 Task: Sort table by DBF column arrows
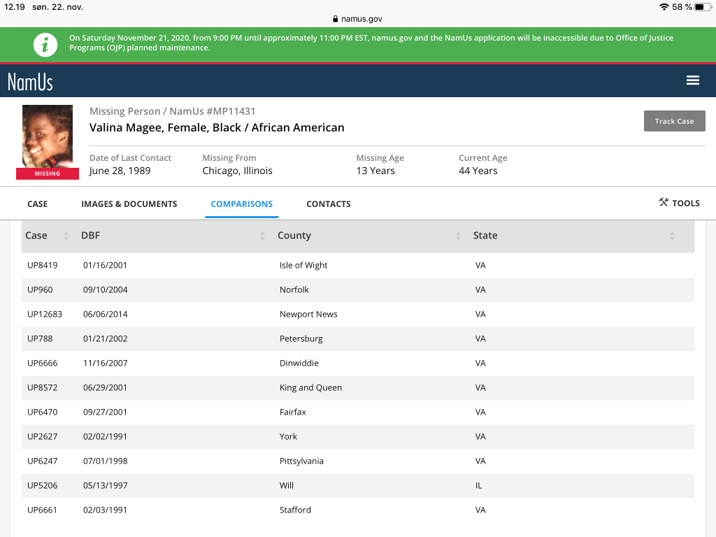point(262,236)
